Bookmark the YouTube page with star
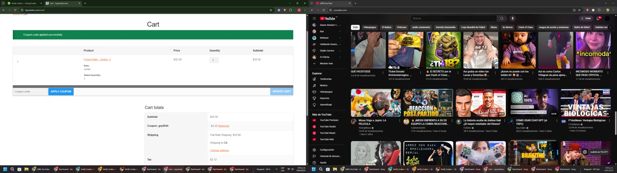This screenshot has height=173, width=617. (x=579, y=10)
